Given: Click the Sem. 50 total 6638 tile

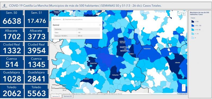Looking at the screenshot, I should pos(12,19).
